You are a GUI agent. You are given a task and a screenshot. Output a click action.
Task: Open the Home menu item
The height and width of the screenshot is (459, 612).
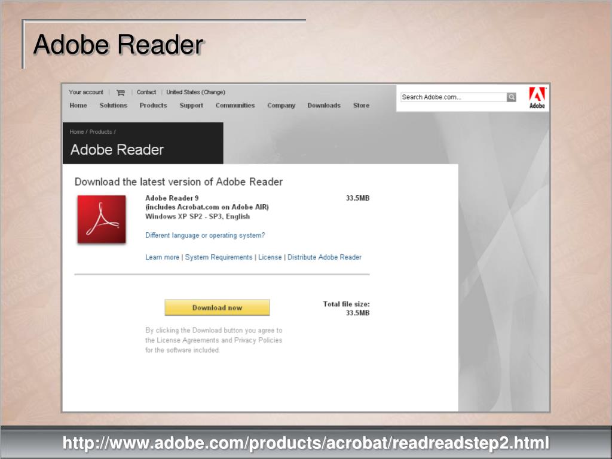click(78, 106)
